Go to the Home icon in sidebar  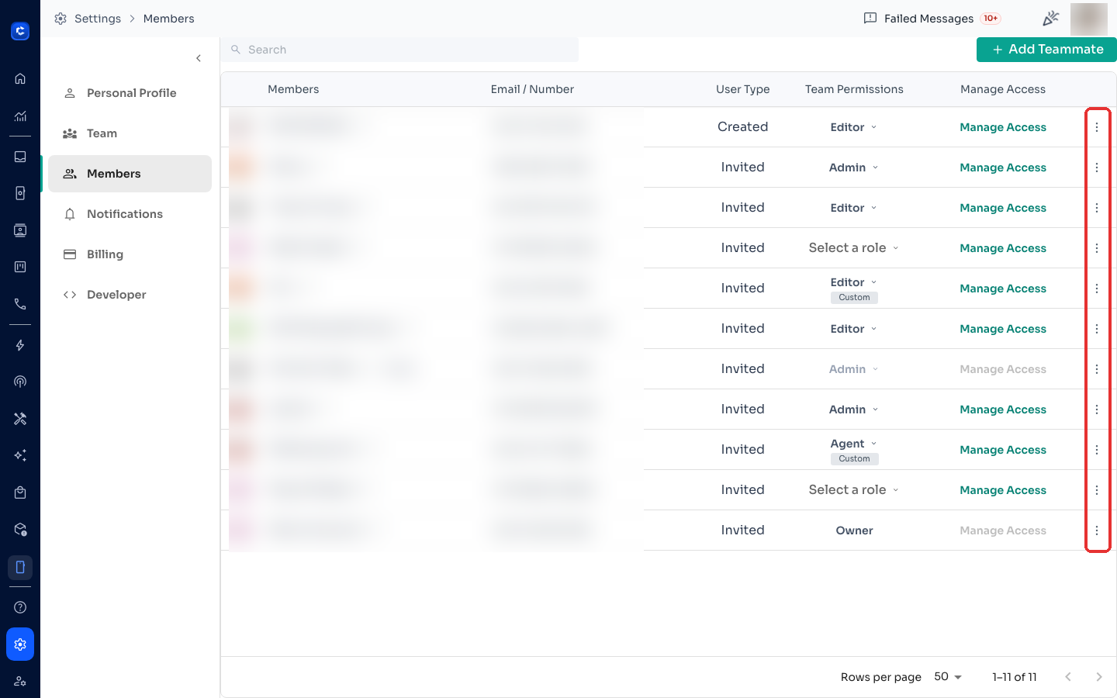[x=20, y=78]
